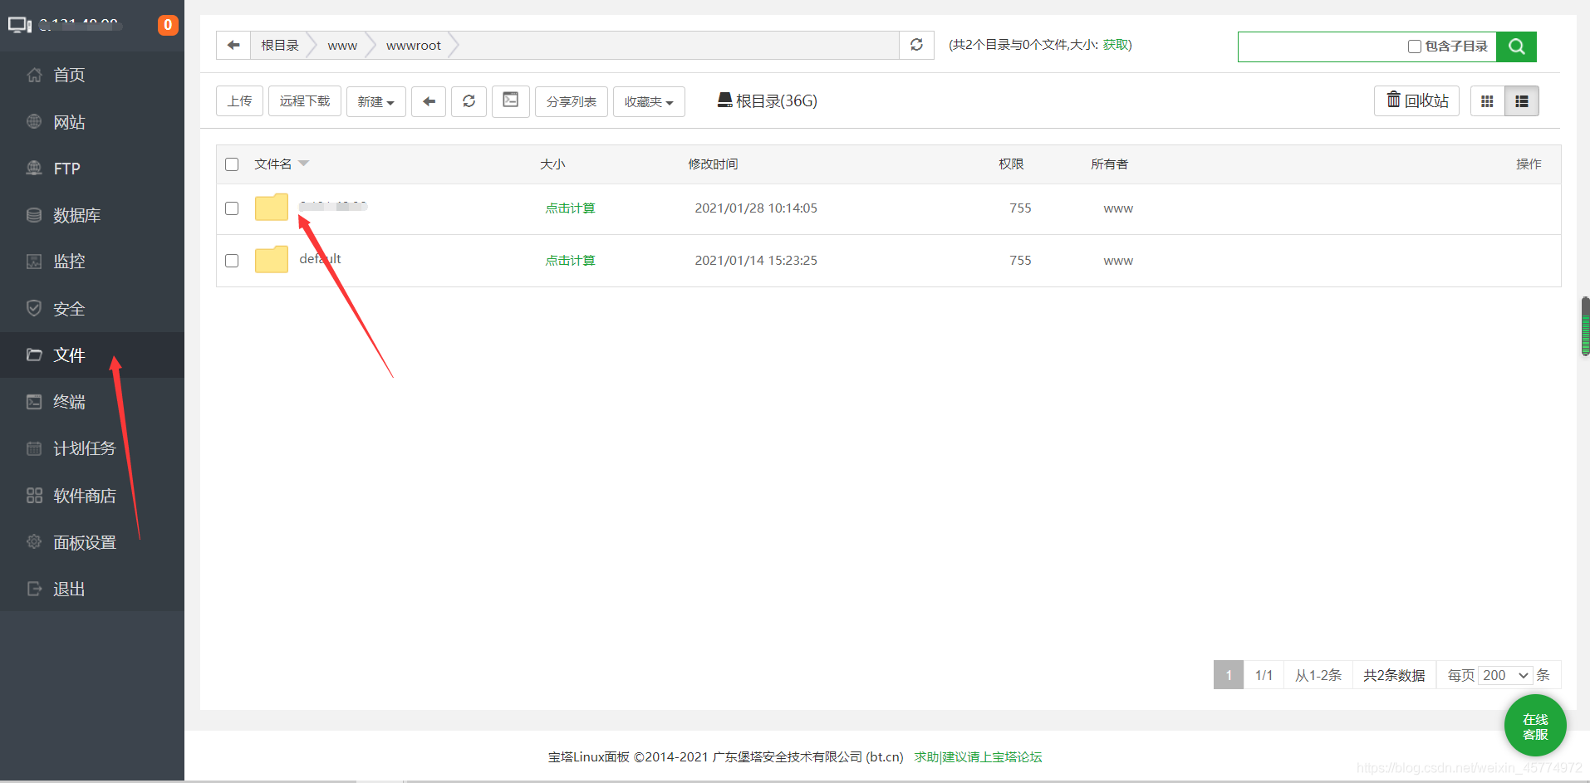Click the 上传 upload button
The width and height of the screenshot is (1590, 783).
(x=239, y=100)
